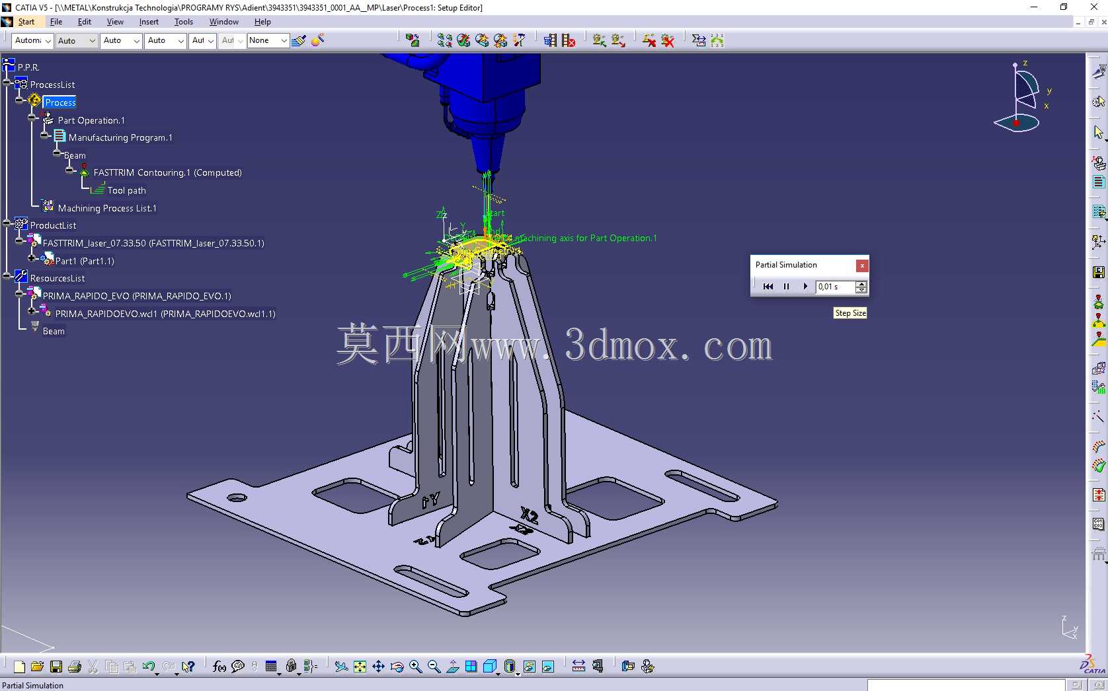Open the Window menu
The width and height of the screenshot is (1108, 691).
click(x=224, y=22)
